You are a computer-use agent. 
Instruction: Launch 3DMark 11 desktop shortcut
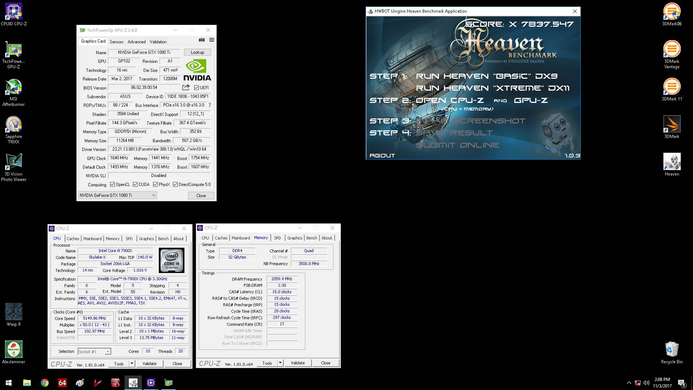(672, 90)
